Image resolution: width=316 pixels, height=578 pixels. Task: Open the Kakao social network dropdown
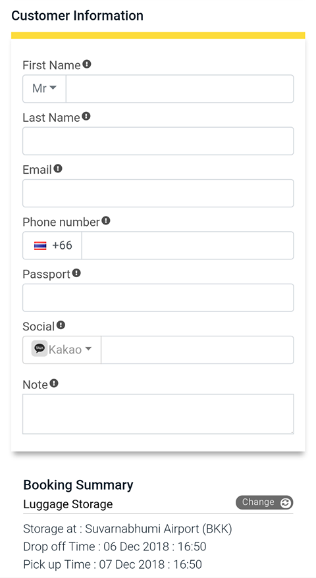62,350
